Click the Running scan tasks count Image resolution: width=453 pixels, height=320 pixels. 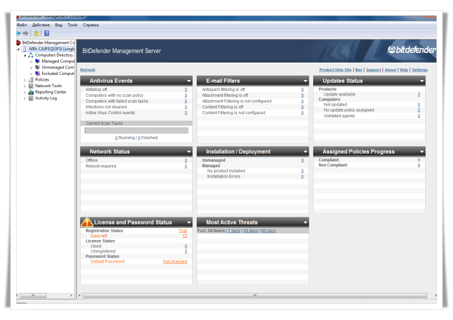pyautogui.click(x=116, y=138)
